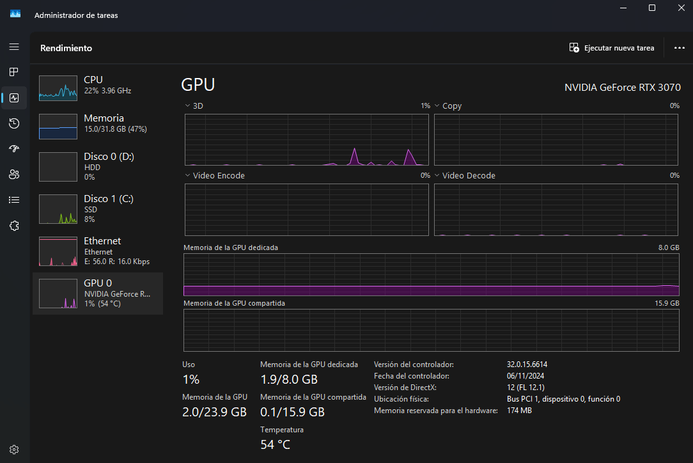Click the CPU mini graph thumbnail
The width and height of the screenshot is (693, 463).
coord(58,88)
